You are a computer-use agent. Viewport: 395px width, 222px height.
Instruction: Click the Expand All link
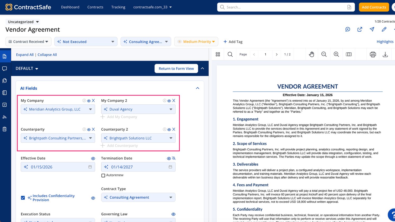pos(25,55)
